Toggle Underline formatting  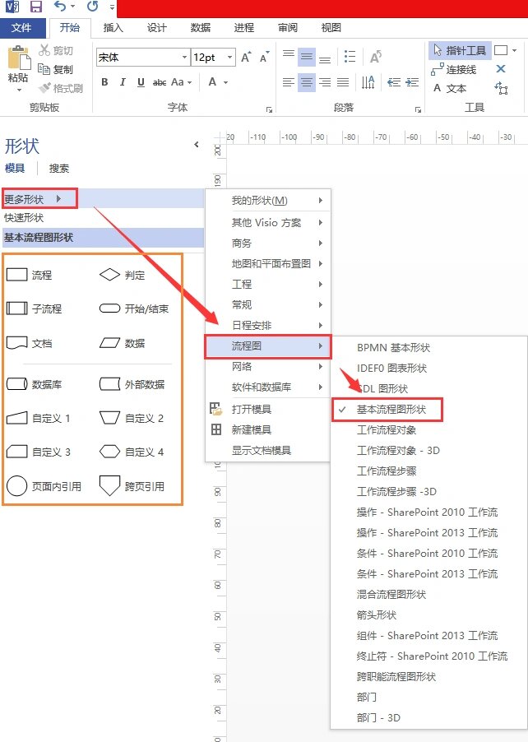[141, 82]
